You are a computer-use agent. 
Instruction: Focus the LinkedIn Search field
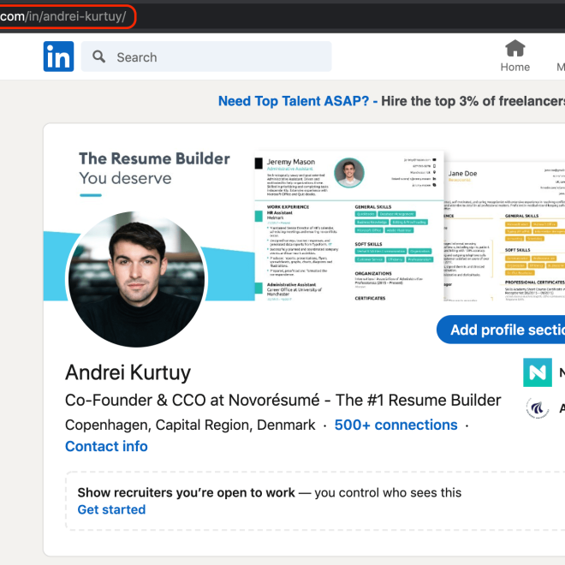coord(206,56)
